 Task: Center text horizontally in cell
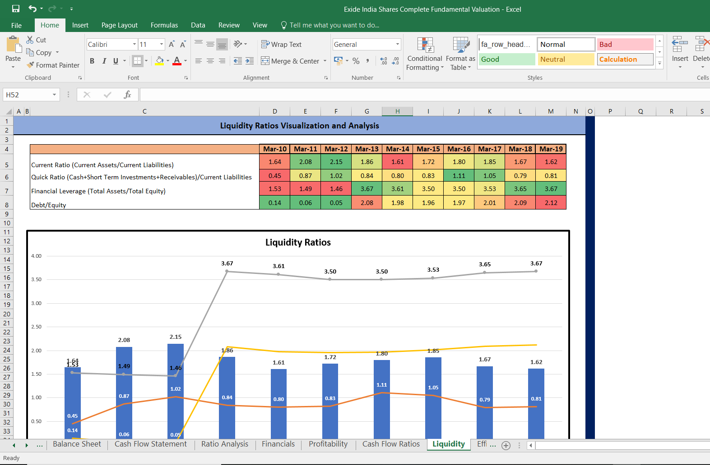[x=210, y=61]
